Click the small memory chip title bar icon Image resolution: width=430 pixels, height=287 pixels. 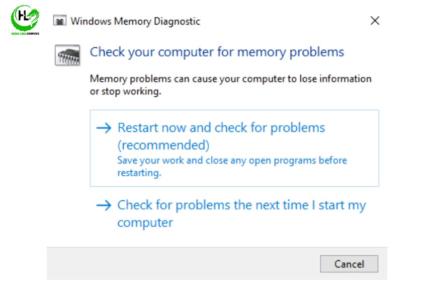60,21
